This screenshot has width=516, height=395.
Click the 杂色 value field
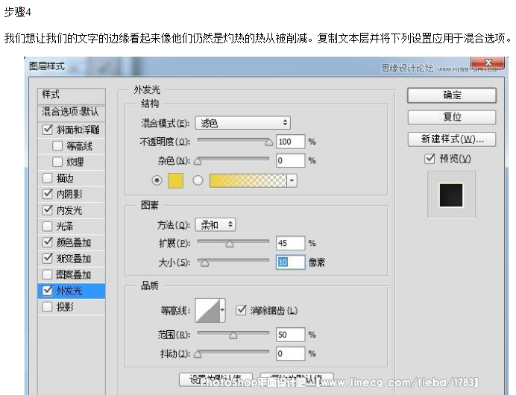coord(291,160)
